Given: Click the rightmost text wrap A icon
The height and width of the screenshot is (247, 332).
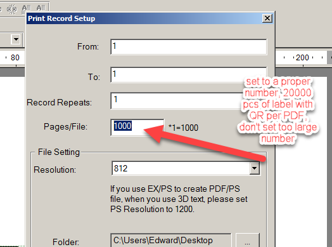Looking at the screenshot, I should (41, 8).
